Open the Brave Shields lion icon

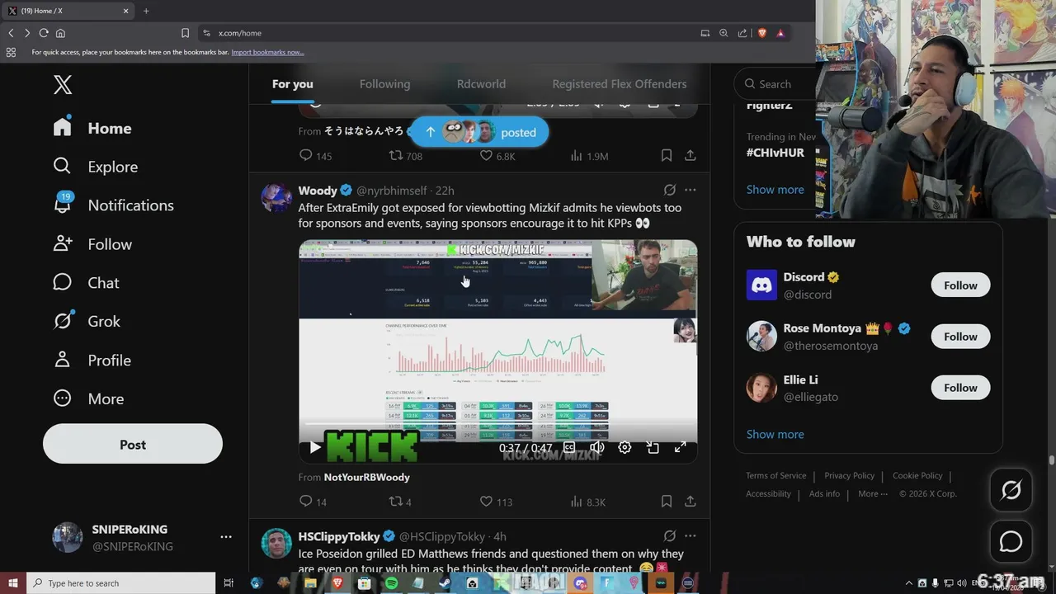761,33
